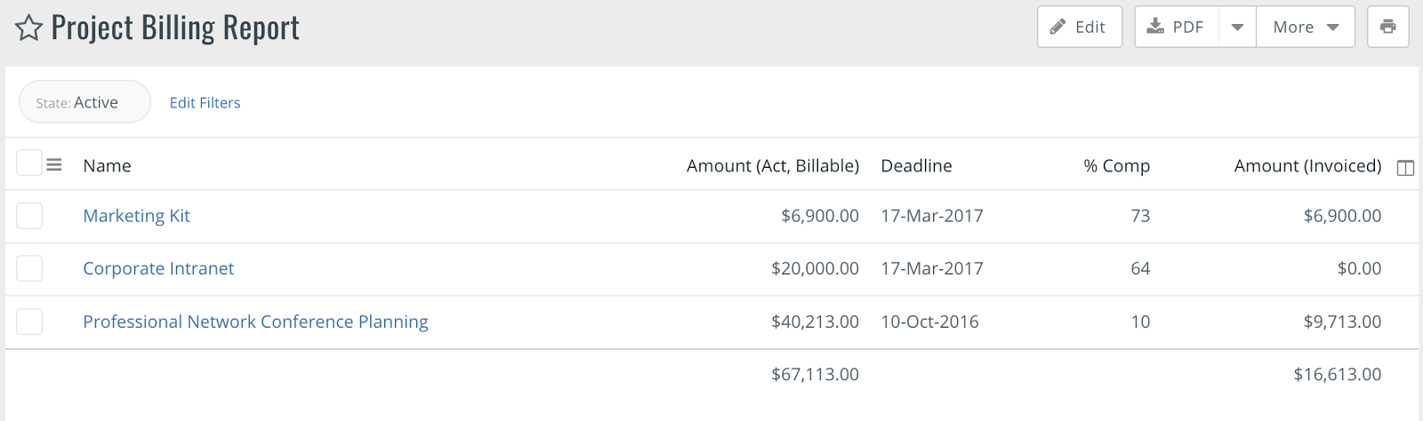Screen dimensions: 1423x421
Task: Open the Corporate Intranet project link
Action: tap(158, 268)
